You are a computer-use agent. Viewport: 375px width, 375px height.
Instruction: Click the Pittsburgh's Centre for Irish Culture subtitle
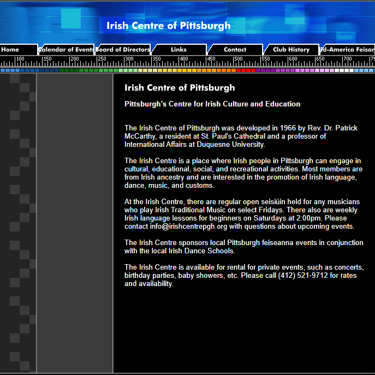coord(212,104)
